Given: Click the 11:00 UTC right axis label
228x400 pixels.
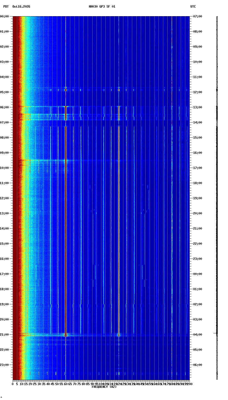Looking at the screenshot, I should (198, 77).
